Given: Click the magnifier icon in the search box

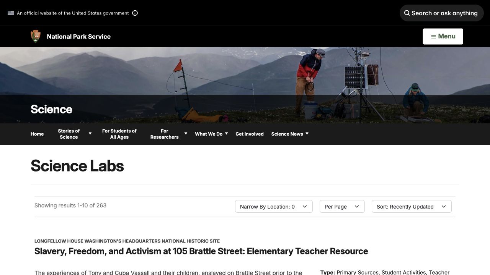Looking at the screenshot, I should 407,13.
